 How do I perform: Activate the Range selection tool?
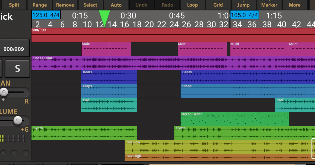[x=40, y=5]
